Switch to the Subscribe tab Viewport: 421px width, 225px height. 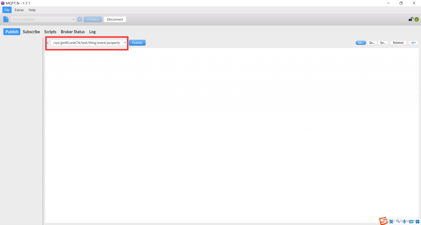tap(31, 32)
